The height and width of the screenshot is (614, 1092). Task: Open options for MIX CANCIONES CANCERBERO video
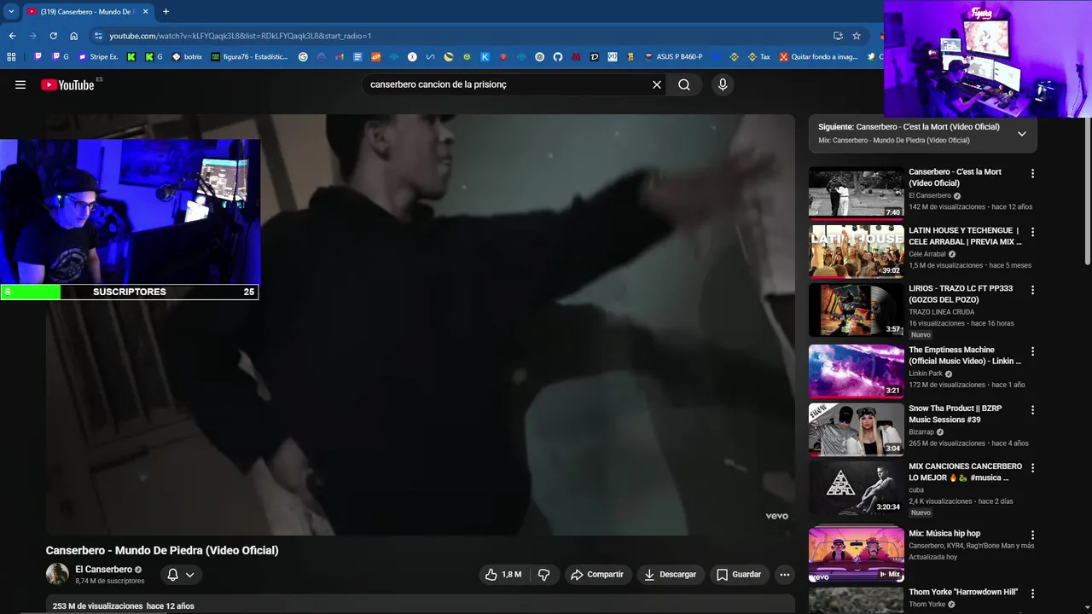[1032, 468]
